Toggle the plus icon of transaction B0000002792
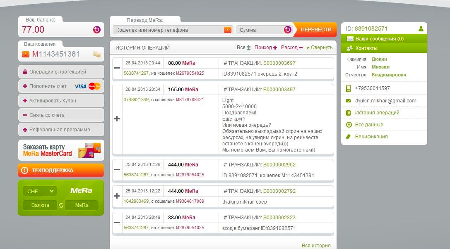Image resolution: width=450 pixels, height=249 pixels. [x=117, y=196]
